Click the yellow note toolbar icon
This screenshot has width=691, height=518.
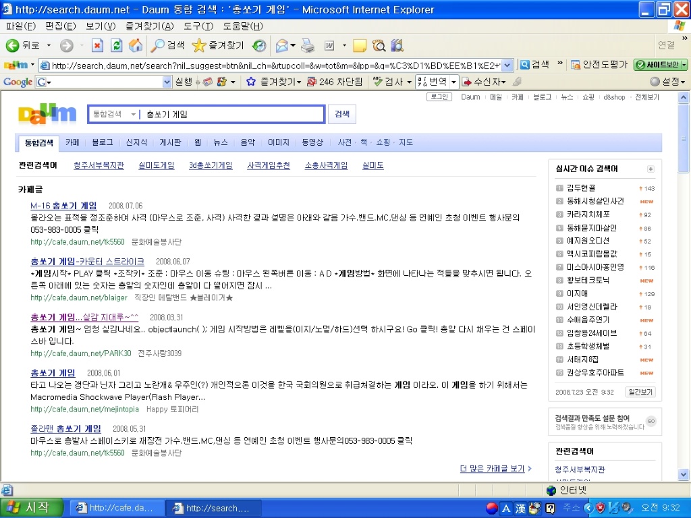coord(360,45)
